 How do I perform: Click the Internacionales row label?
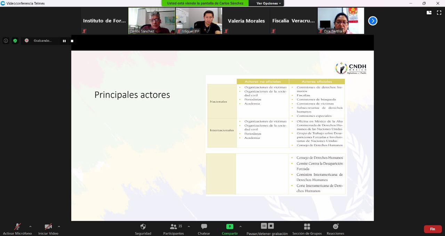click(222, 130)
